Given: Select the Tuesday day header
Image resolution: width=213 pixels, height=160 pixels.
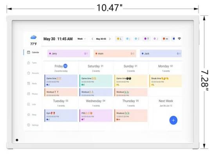Looking at the screenshot, I should 61,101.
